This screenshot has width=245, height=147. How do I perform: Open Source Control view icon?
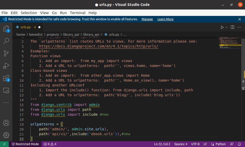pyautogui.click(x=6, y=53)
